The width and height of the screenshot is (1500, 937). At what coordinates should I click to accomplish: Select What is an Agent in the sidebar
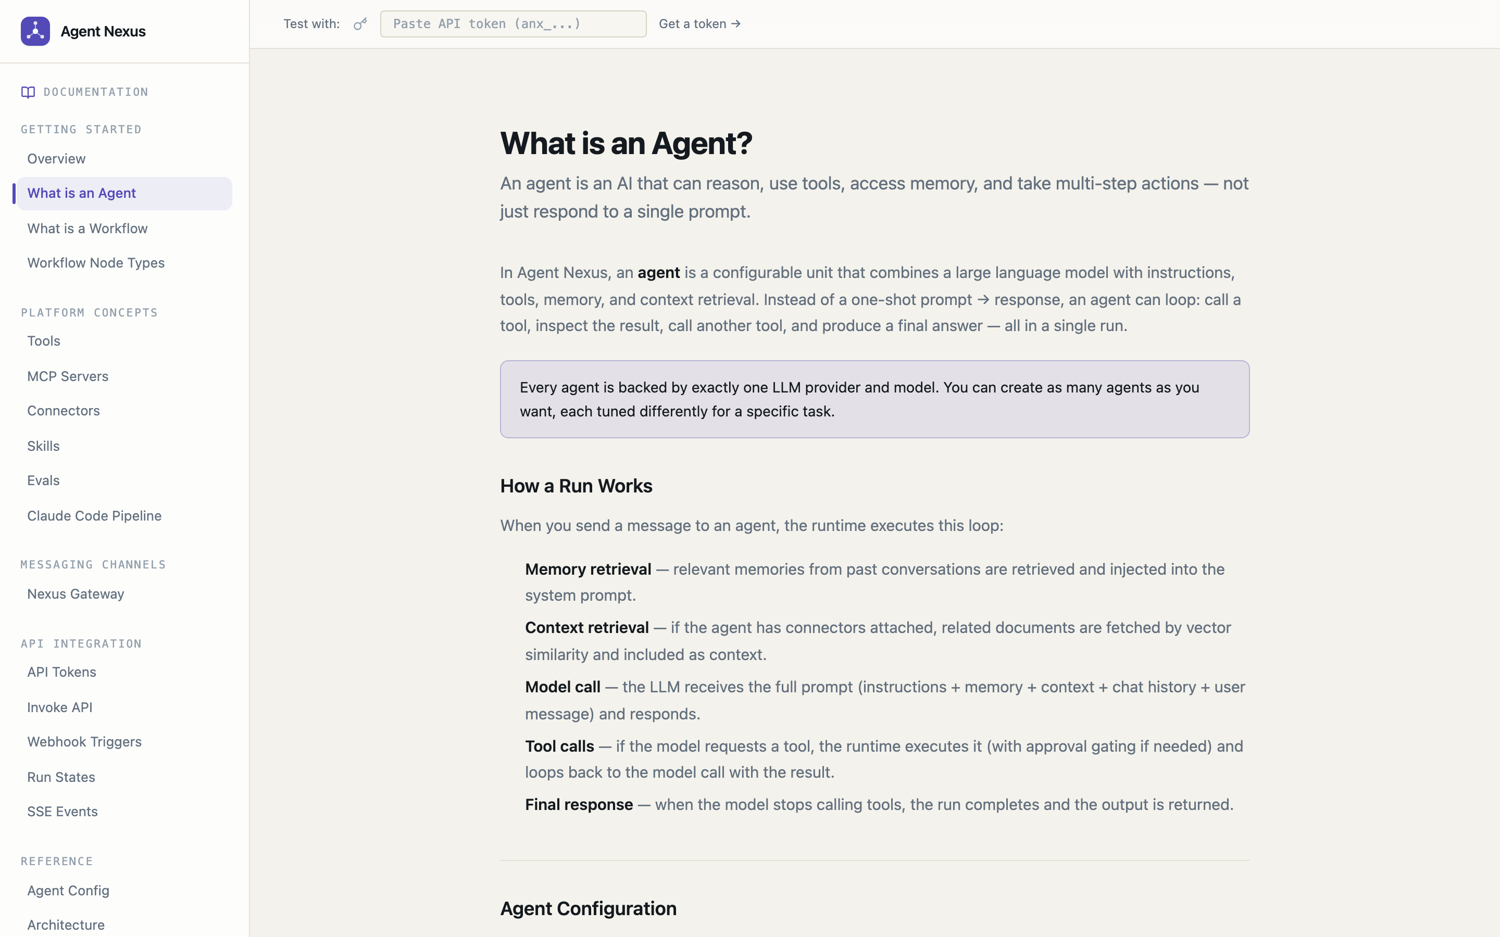coord(124,193)
